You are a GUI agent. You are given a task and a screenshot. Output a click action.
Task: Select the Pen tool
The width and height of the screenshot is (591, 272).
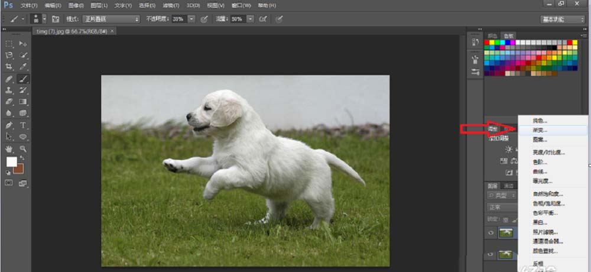(x=9, y=125)
